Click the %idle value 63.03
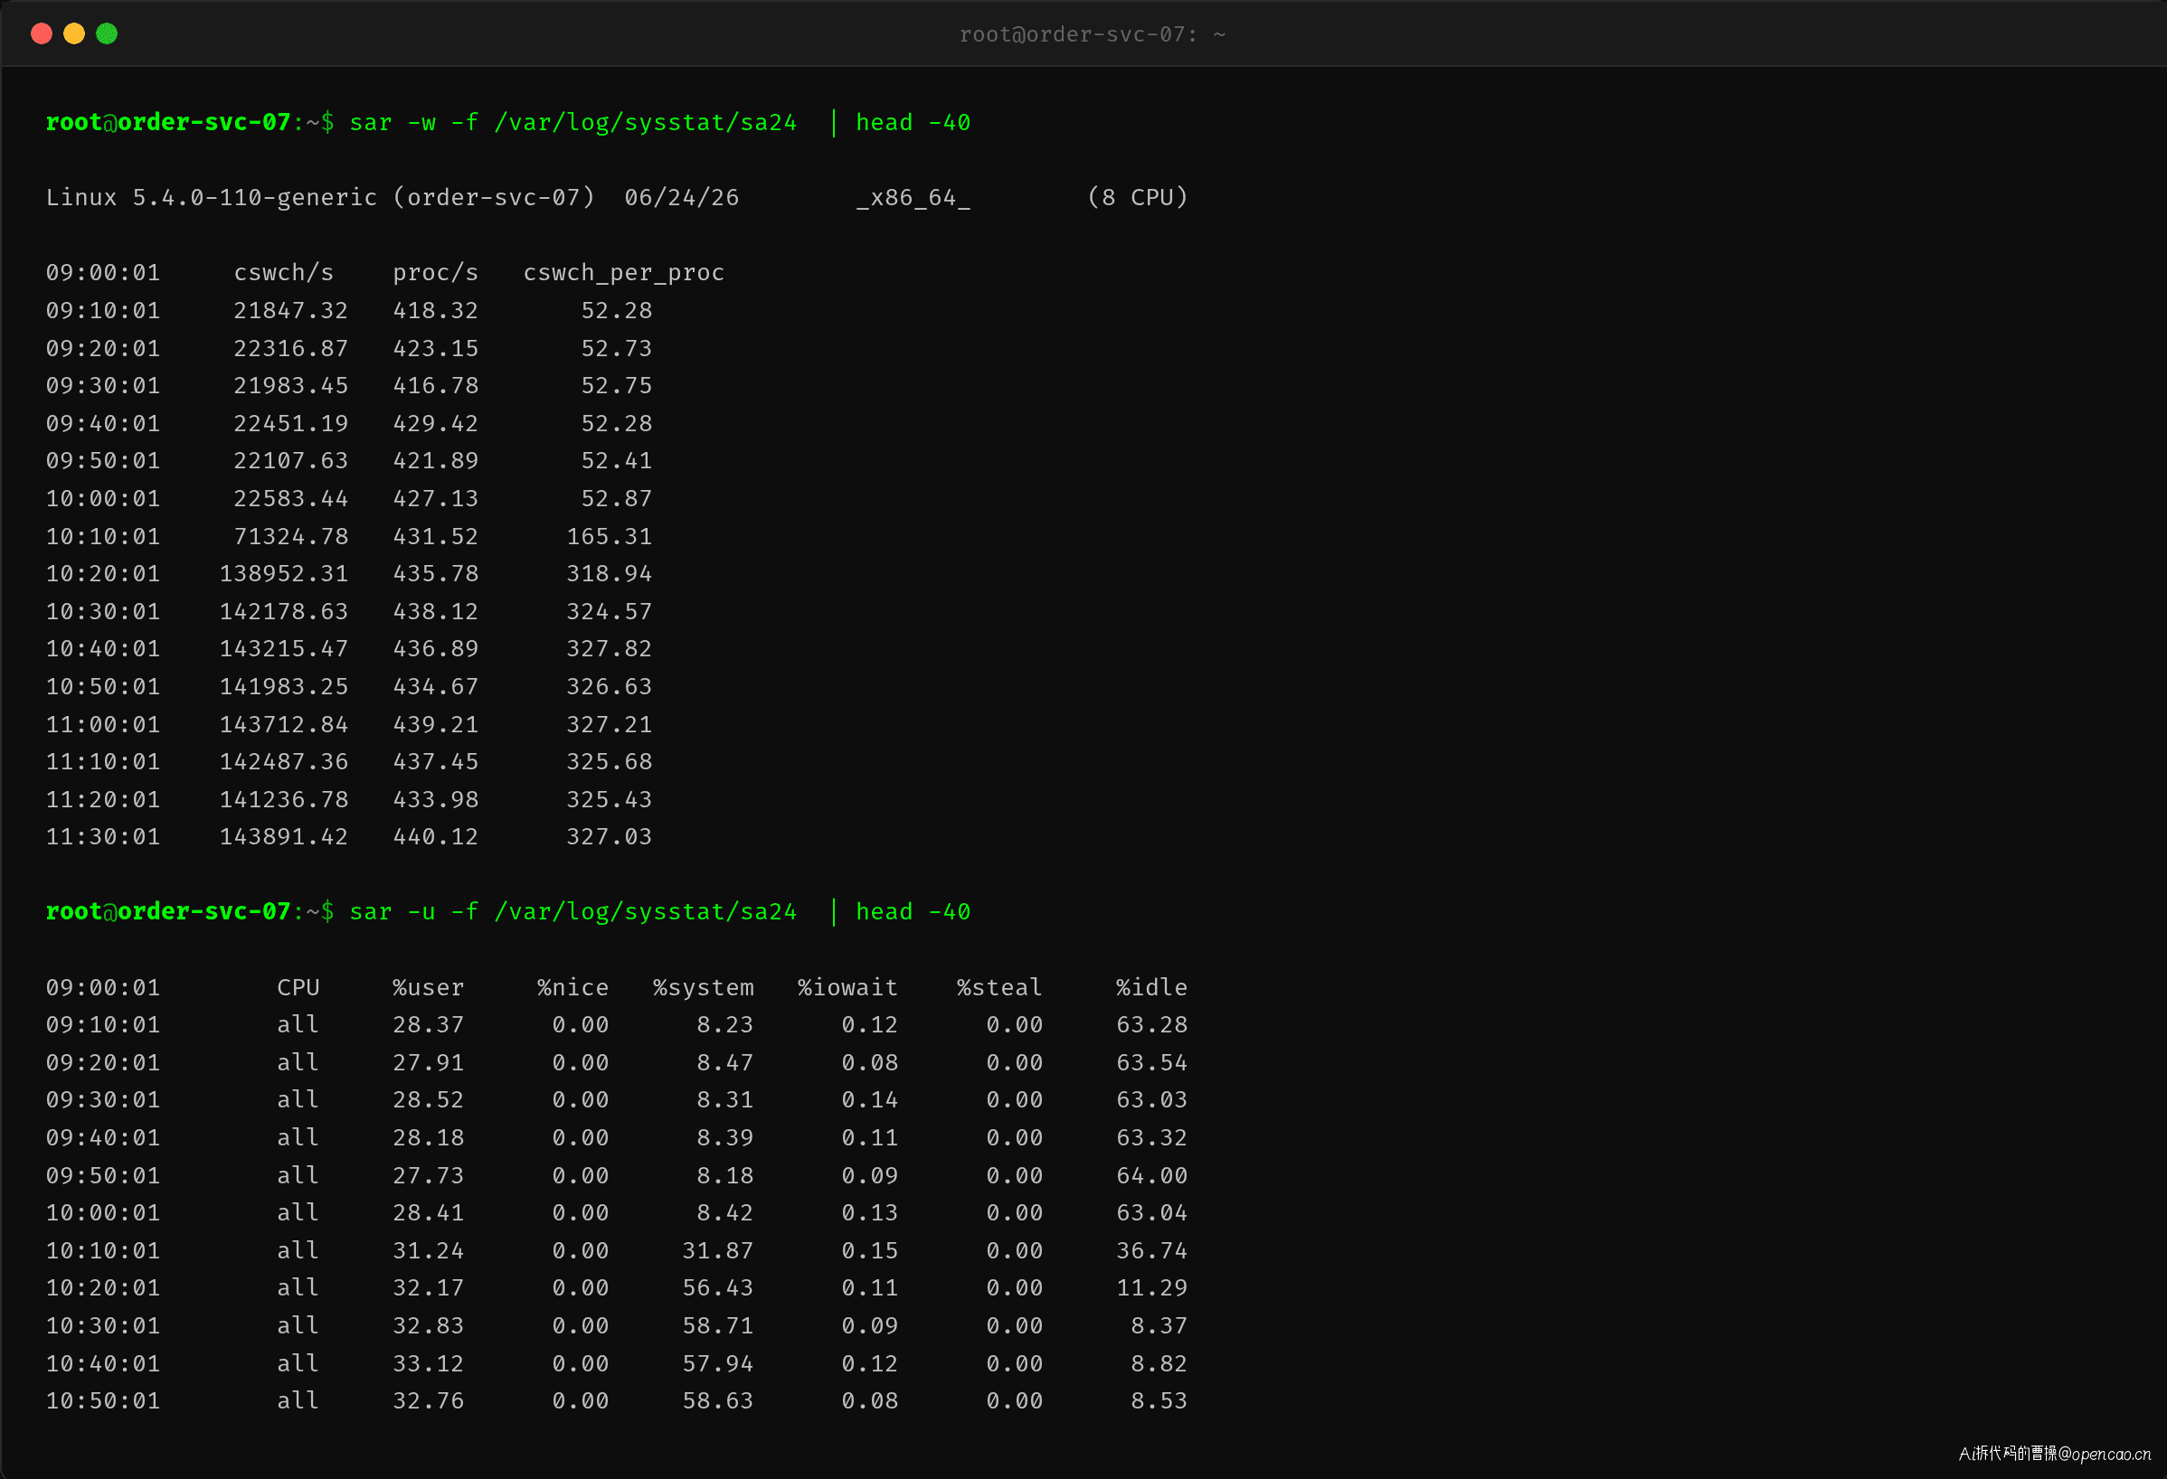Screen dimensions: 2167x1479 coord(1151,1100)
